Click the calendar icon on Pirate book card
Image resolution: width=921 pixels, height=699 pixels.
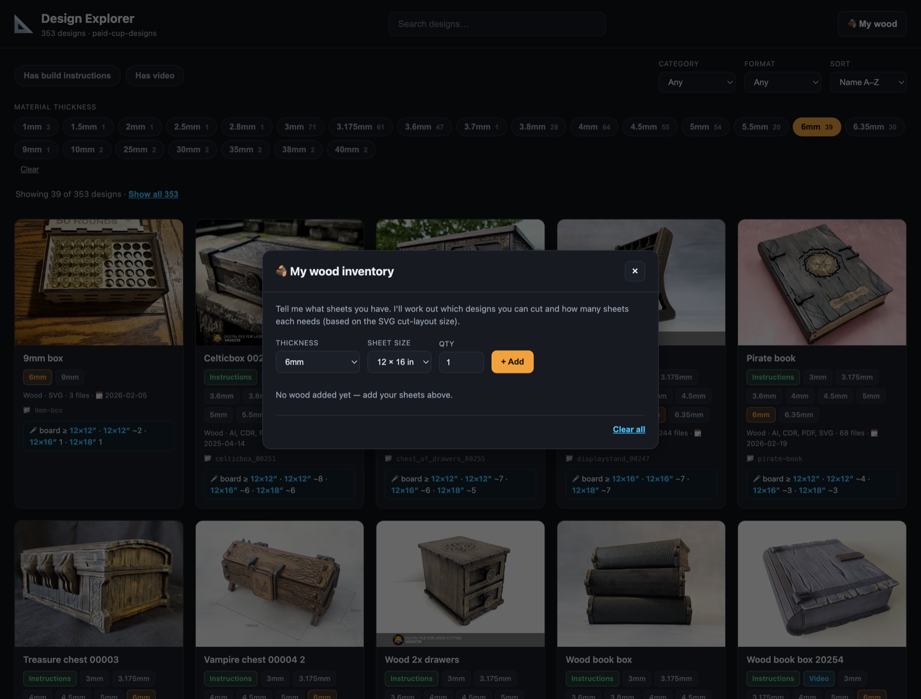tap(874, 433)
